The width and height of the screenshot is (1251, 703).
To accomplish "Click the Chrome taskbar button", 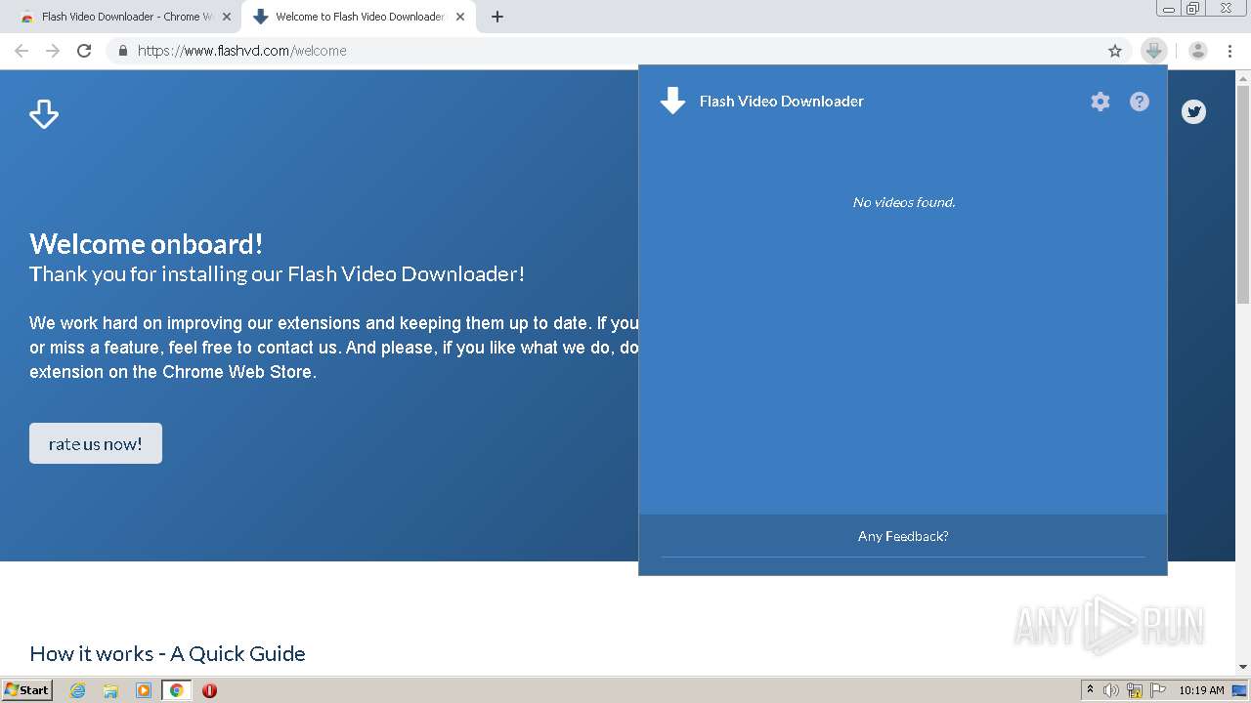I will click(176, 690).
